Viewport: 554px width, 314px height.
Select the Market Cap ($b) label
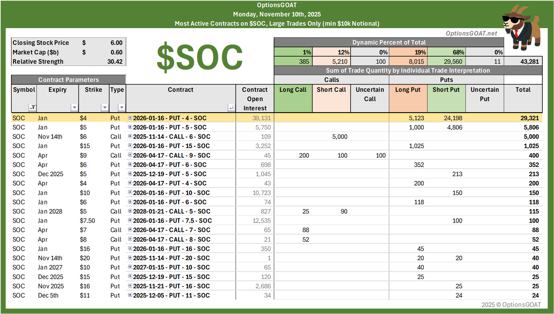click(35, 52)
